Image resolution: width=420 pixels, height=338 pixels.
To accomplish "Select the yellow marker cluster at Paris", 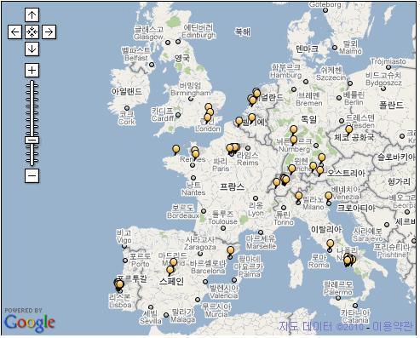I will coord(233,148).
